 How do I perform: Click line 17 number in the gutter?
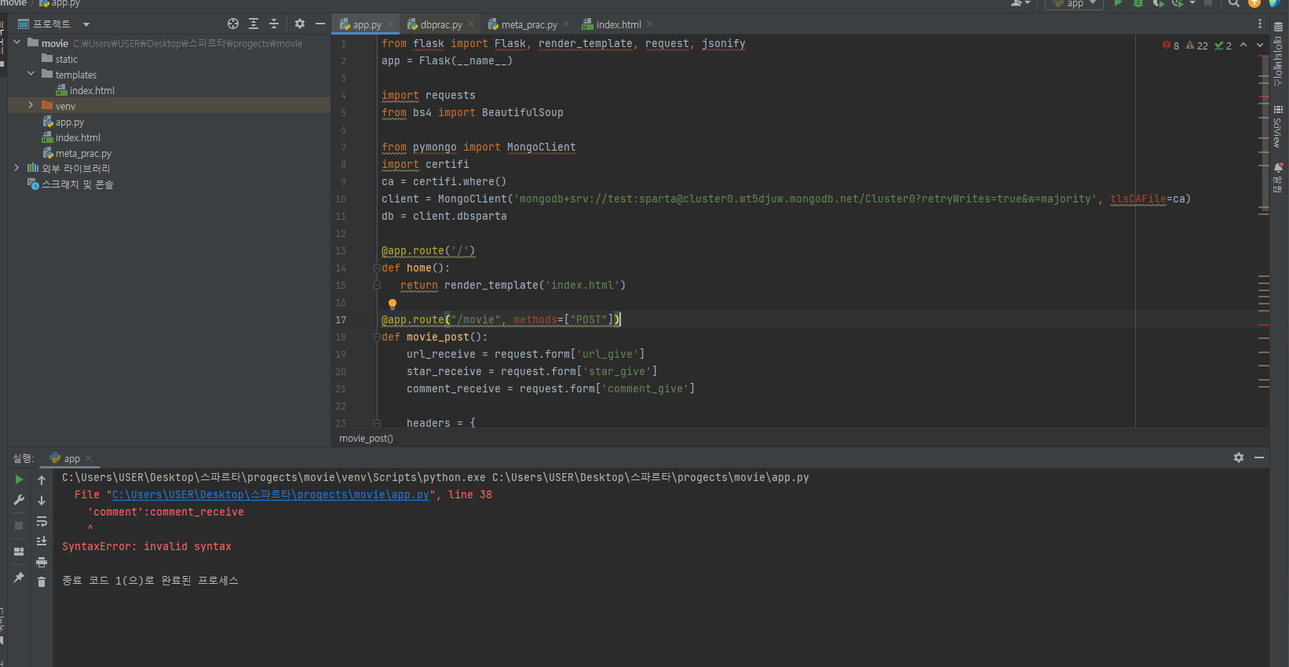(x=341, y=320)
